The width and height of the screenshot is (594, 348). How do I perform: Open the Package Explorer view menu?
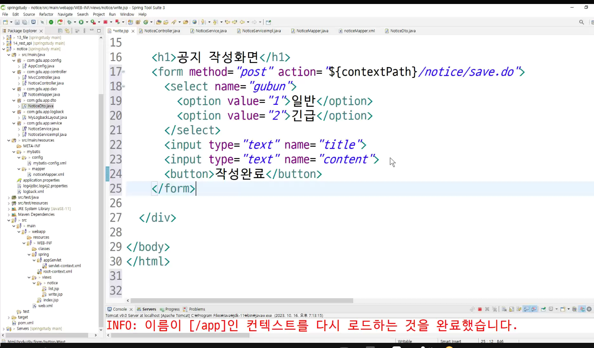point(84,31)
